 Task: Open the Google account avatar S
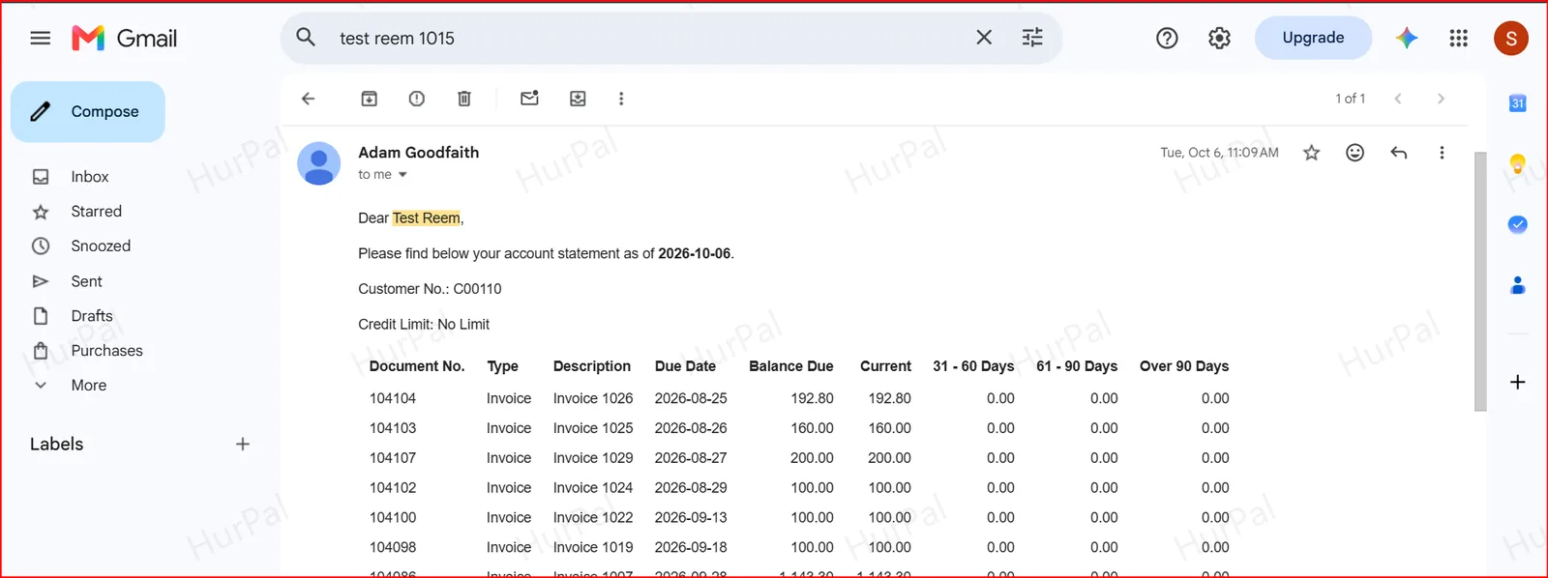pos(1511,39)
